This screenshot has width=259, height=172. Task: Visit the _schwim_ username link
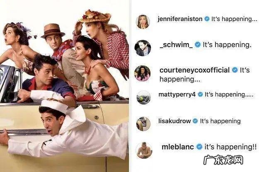pos(176,45)
